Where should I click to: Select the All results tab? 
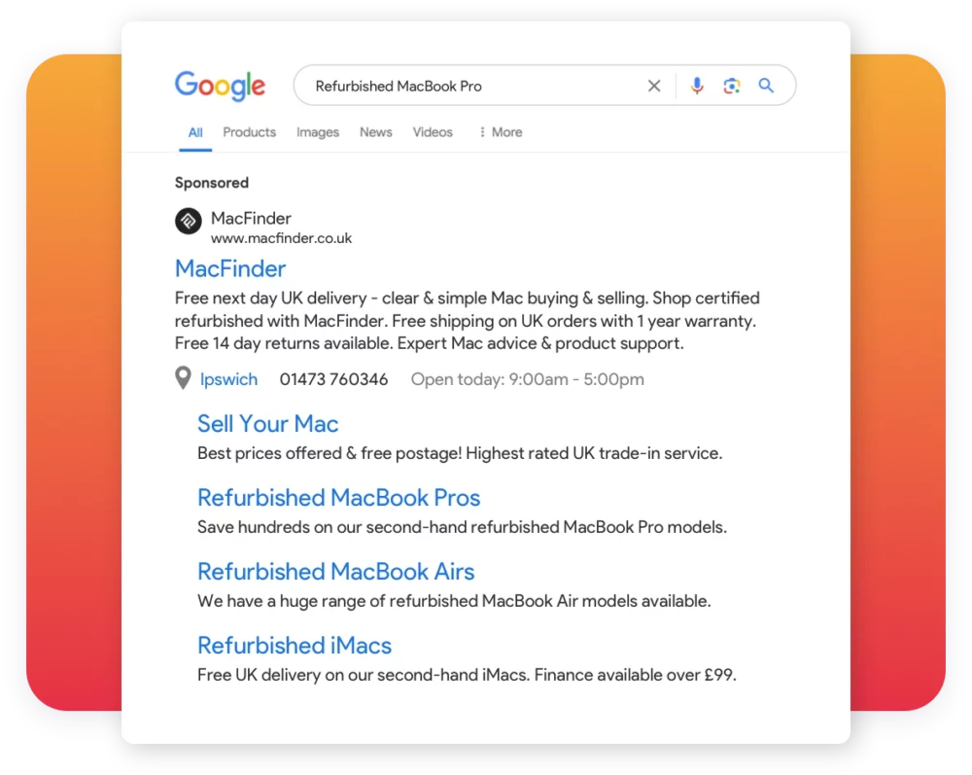(x=194, y=132)
